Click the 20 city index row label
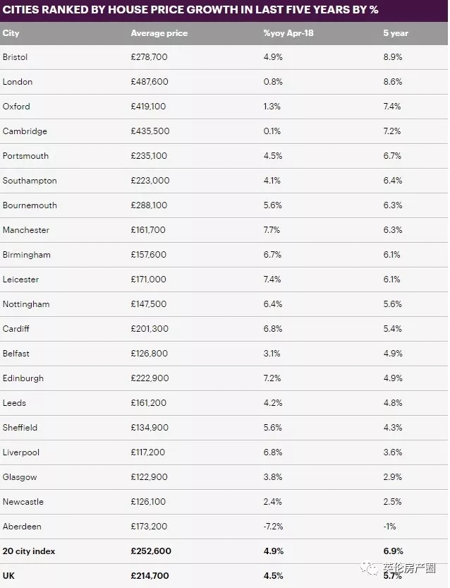Screen dimensions: 450x588 (x=29, y=551)
